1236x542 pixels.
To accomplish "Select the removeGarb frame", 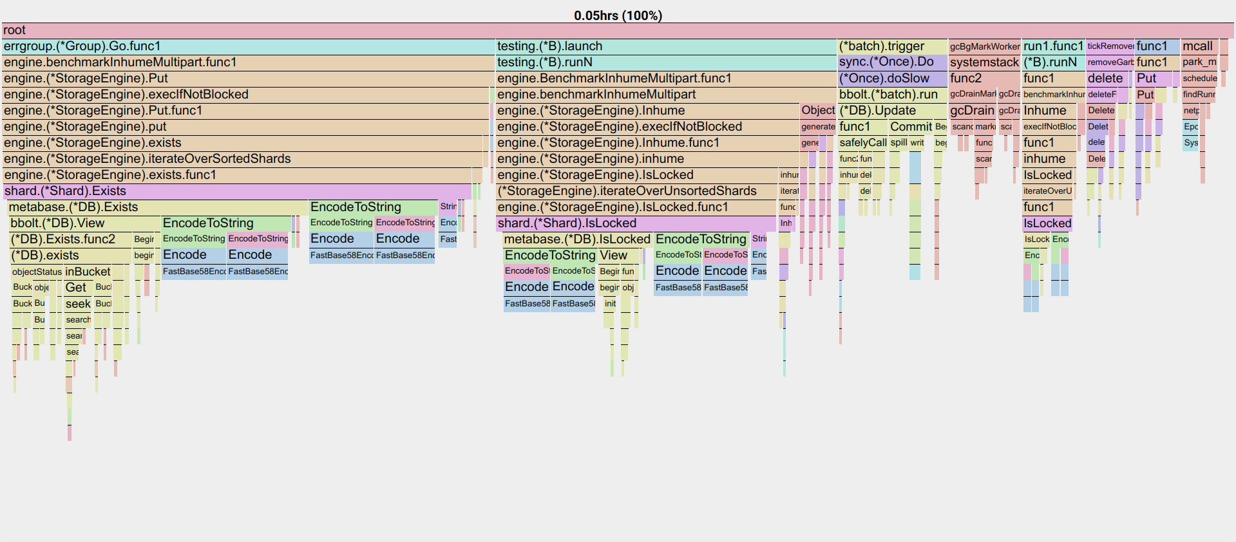I will pos(1110,62).
